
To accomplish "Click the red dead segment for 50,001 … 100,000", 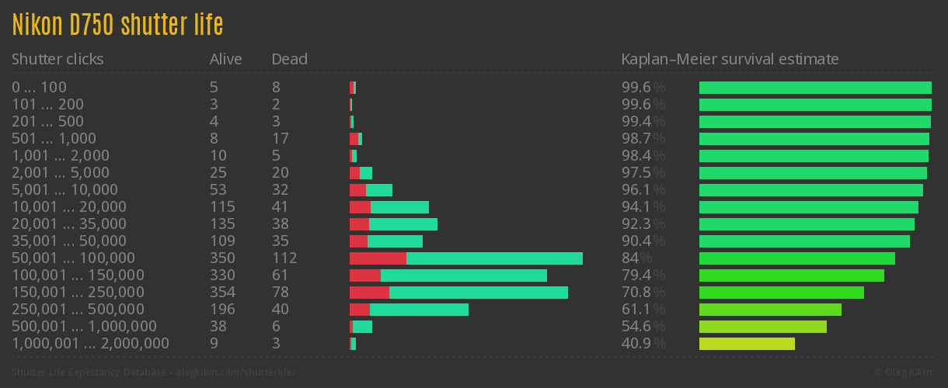I will (378, 258).
